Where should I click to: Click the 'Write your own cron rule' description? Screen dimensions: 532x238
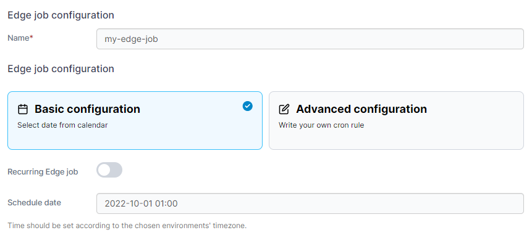coord(321,125)
